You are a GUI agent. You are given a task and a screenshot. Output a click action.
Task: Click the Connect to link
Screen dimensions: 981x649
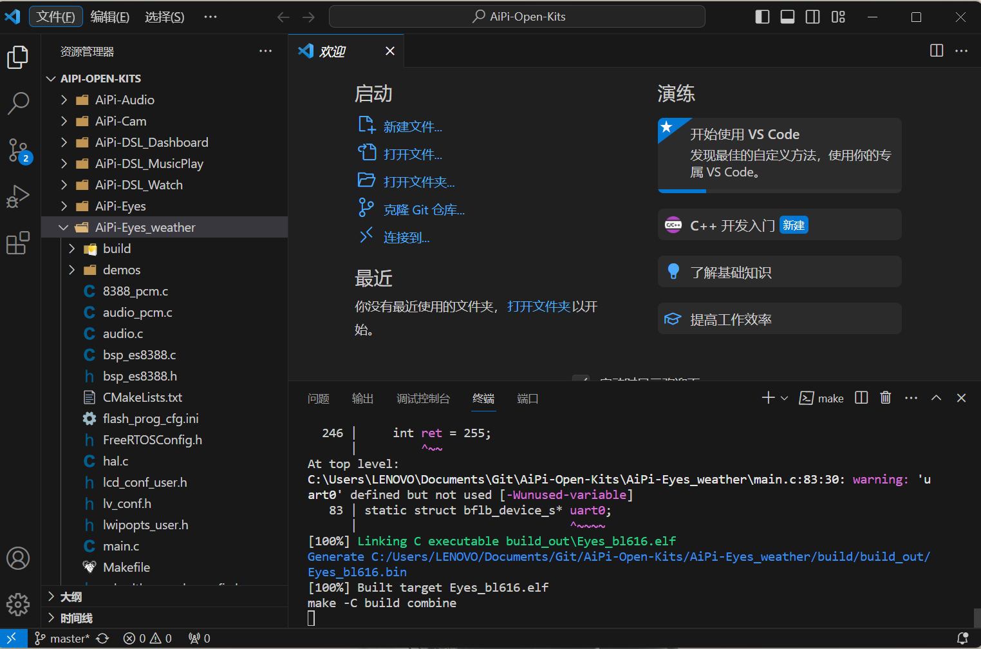pyautogui.click(x=394, y=237)
